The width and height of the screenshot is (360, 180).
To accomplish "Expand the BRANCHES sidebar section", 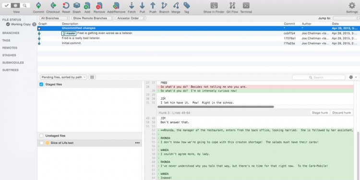I will point(11,33).
